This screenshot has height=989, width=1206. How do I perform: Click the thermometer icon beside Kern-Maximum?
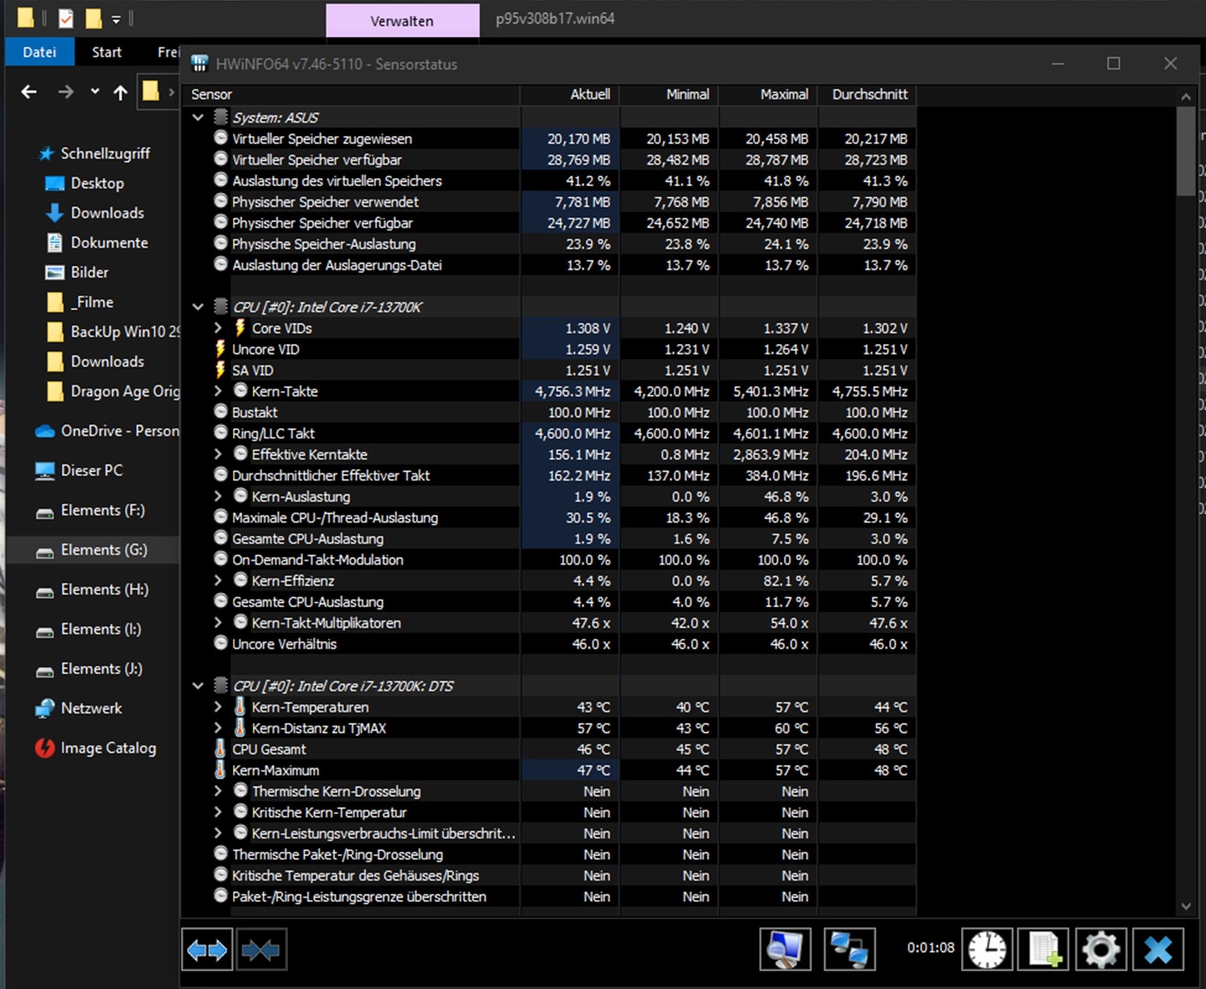click(220, 770)
